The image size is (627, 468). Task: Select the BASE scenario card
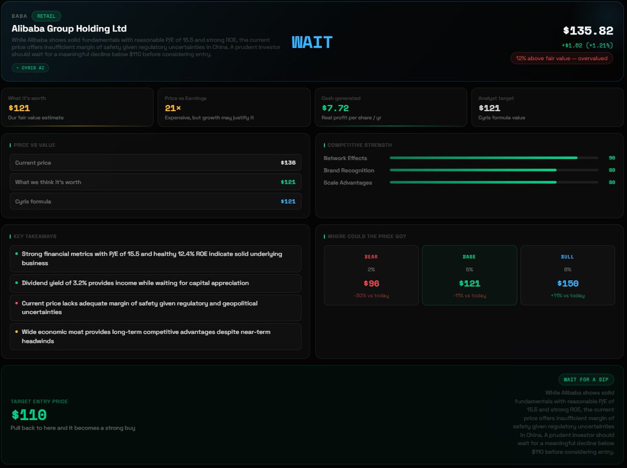point(469,275)
